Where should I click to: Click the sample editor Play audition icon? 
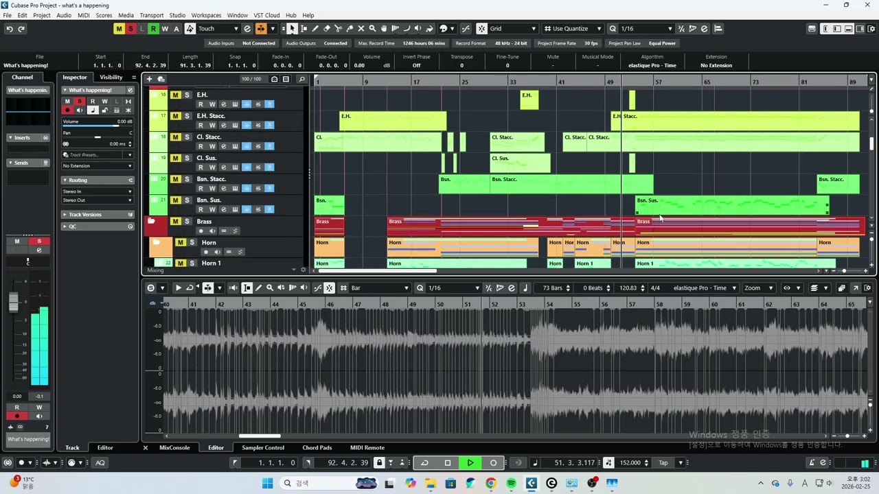tap(178, 288)
